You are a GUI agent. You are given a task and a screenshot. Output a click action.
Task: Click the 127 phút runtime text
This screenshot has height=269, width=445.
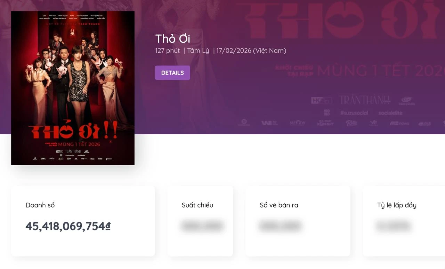167,51
